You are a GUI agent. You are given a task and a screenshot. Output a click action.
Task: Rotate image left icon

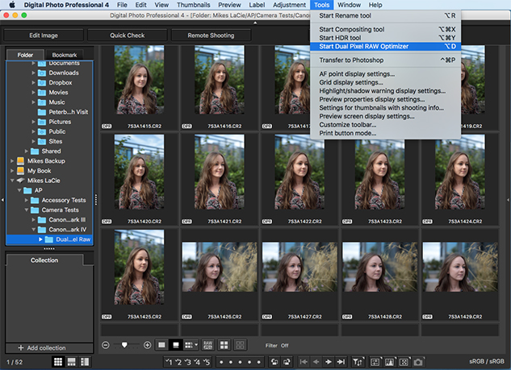point(274,362)
